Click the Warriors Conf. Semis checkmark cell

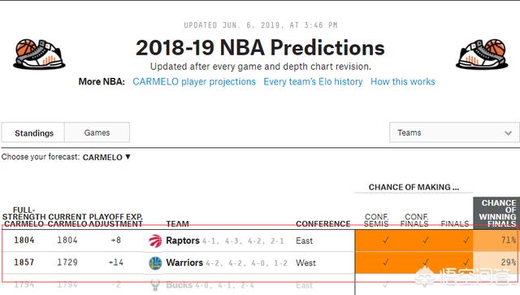click(375, 262)
